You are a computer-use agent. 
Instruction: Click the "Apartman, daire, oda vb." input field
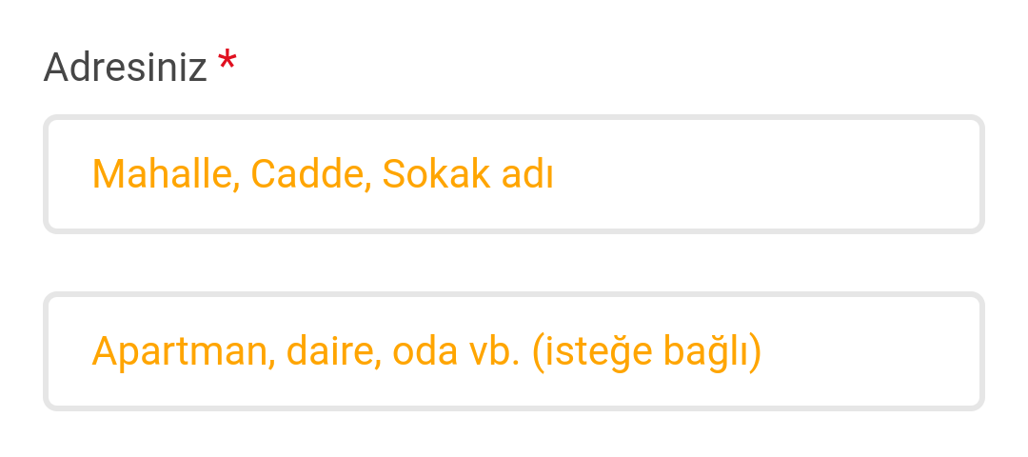click(x=514, y=351)
